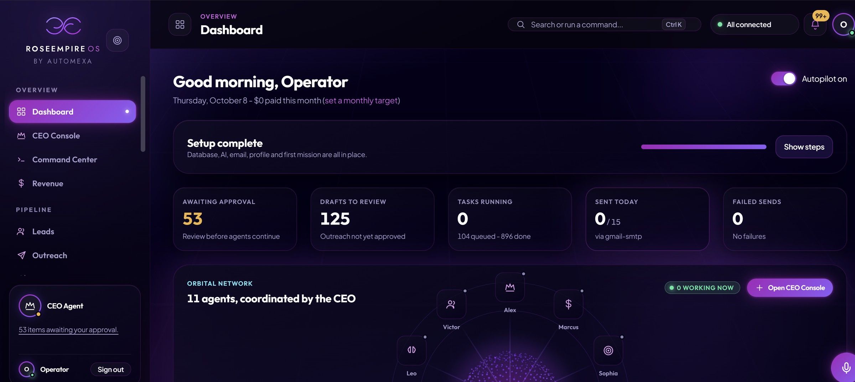This screenshot has width=855, height=382.
Task: Turn off the Autopilot toggle
Action: (x=783, y=79)
